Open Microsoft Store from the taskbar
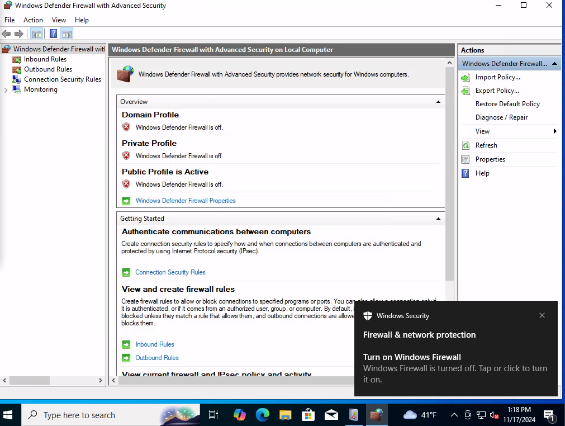The image size is (565, 426). click(x=308, y=415)
